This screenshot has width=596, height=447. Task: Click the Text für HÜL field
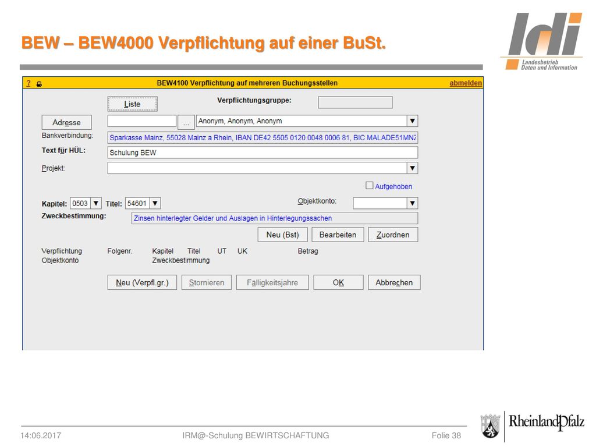click(262, 152)
